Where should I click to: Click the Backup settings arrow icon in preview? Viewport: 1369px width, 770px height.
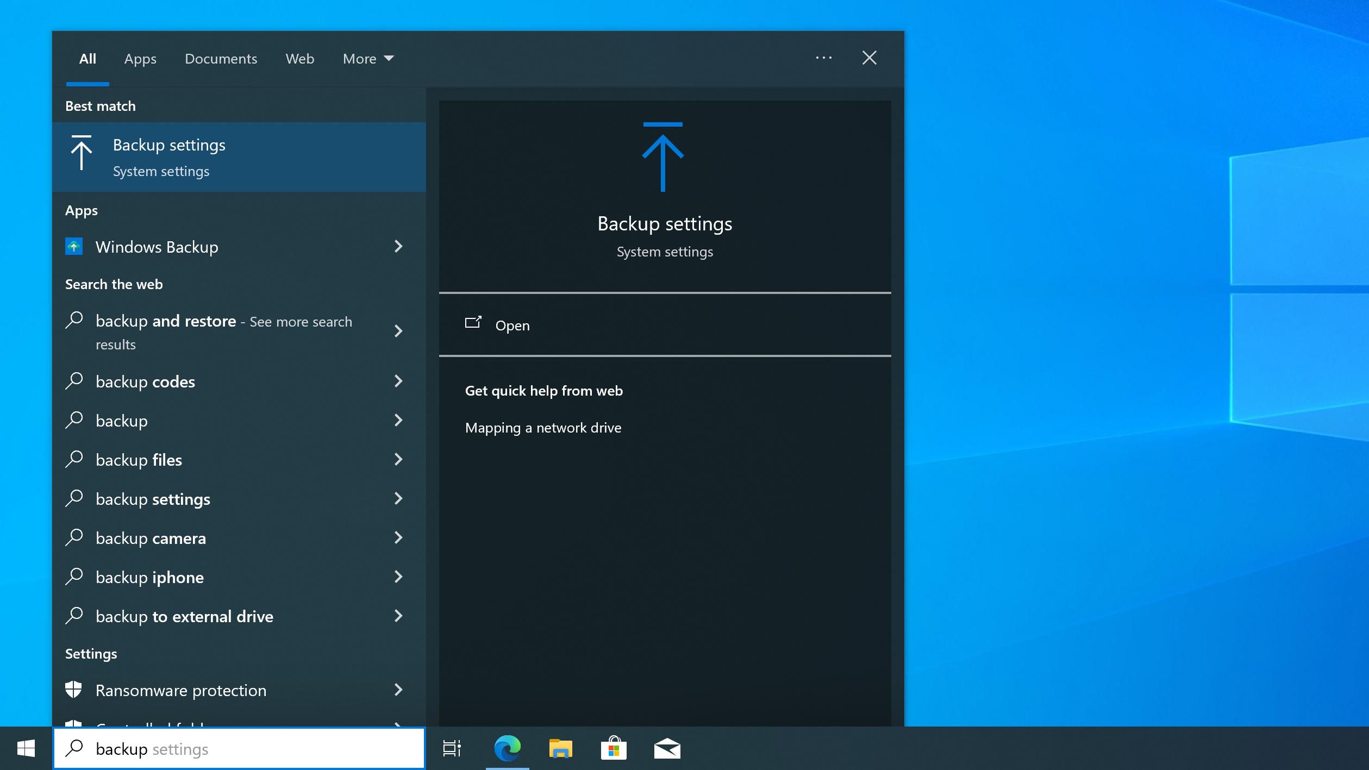point(663,156)
